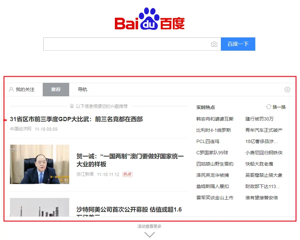
Task: Open the settings gear icon
Action: coord(287,89)
